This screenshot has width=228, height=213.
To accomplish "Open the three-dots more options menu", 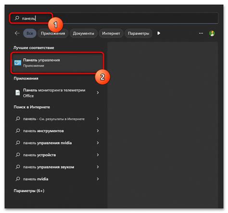I will tap(201, 33).
